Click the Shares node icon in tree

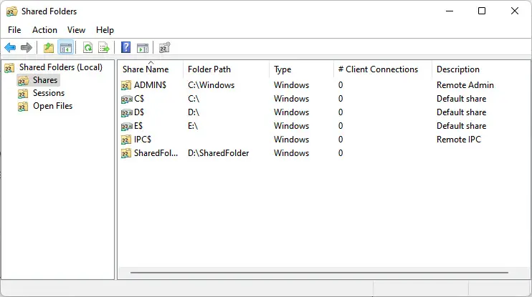coord(23,81)
